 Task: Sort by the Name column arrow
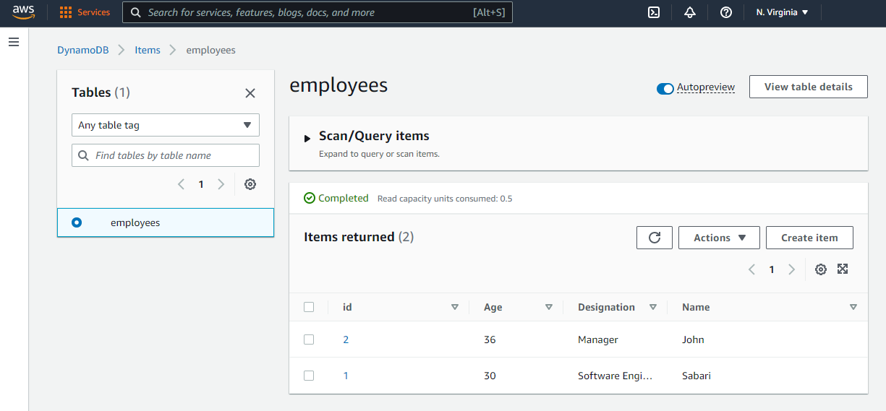point(853,307)
